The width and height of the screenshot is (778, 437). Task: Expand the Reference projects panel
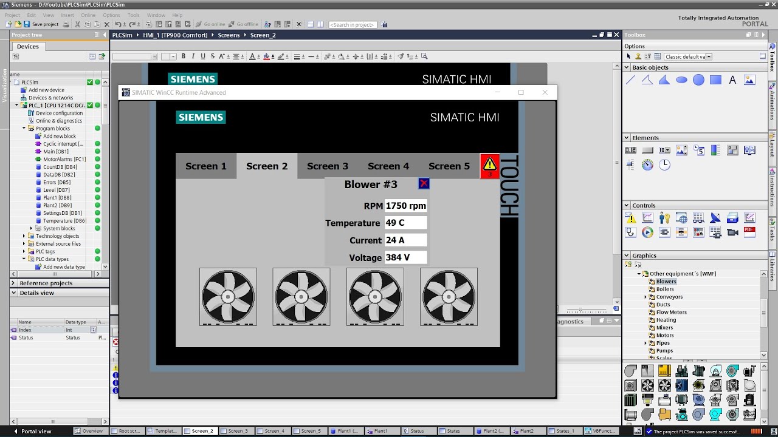tap(13, 283)
